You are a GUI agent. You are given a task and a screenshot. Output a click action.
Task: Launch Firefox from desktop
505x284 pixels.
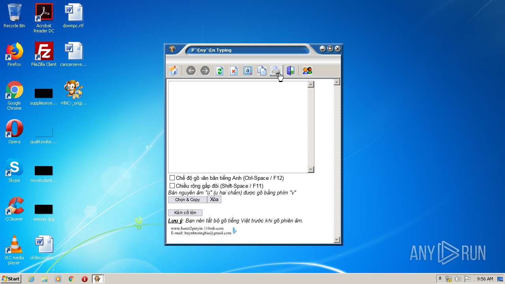click(14, 54)
